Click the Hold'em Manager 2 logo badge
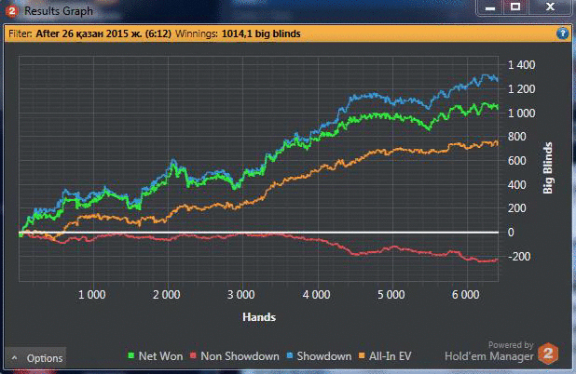This screenshot has height=374, width=576. tap(550, 354)
